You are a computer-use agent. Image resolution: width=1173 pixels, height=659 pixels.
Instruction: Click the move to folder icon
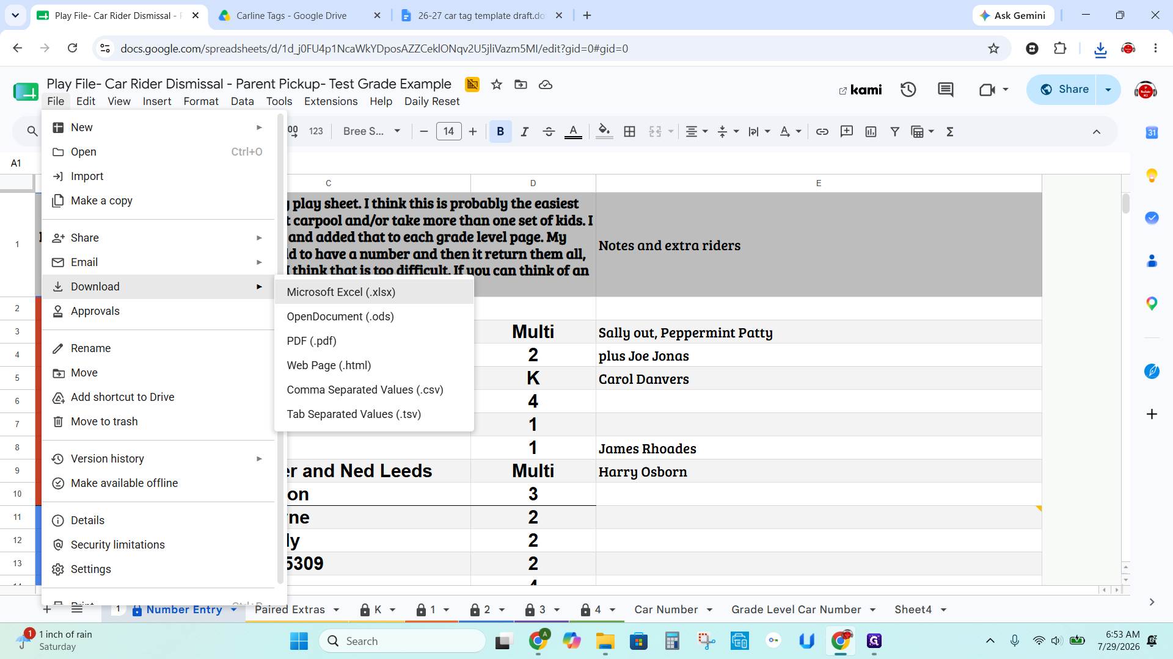pos(521,84)
